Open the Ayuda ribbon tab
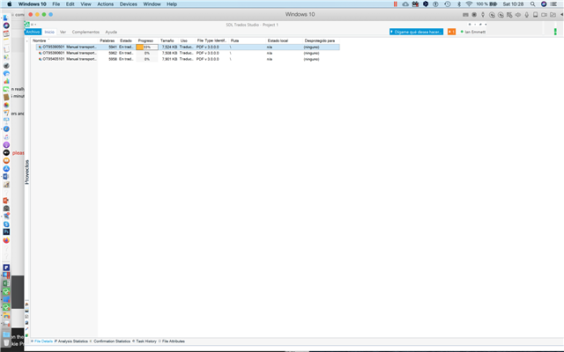 pos(111,32)
